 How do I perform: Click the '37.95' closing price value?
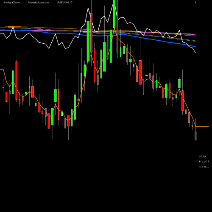202,156
